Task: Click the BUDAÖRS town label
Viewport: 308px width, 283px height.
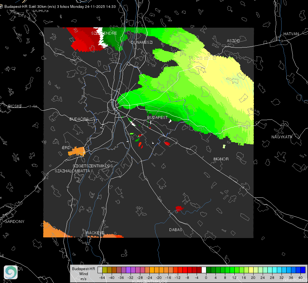Action: coord(79,119)
